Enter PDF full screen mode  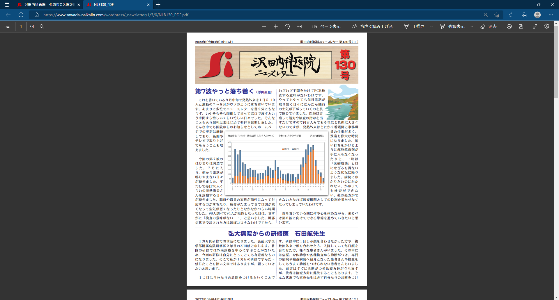click(x=535, y=26)
